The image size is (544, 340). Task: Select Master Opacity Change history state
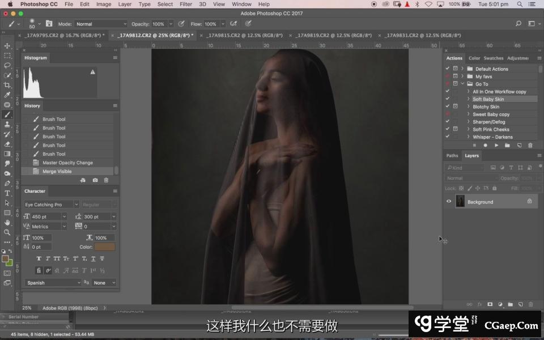(67, 163)
